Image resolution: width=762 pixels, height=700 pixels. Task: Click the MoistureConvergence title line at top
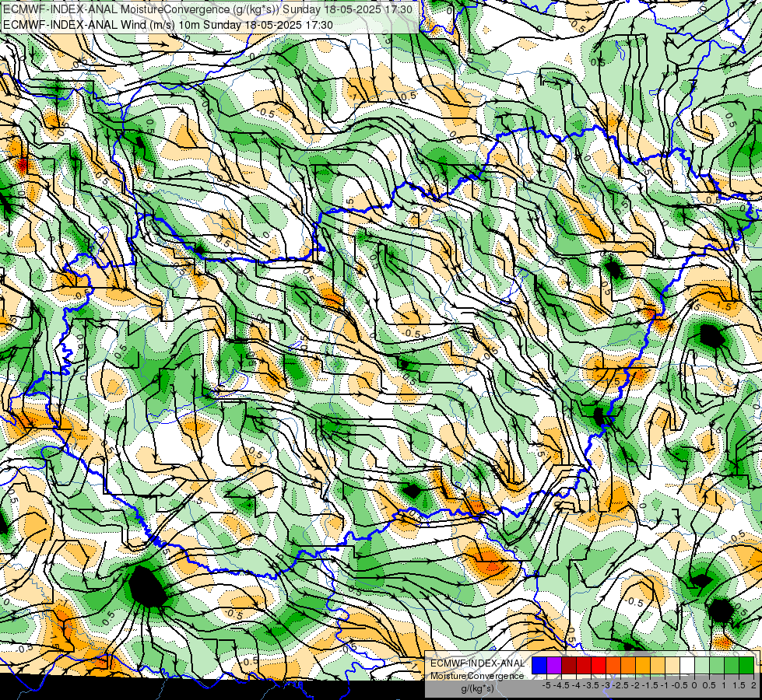208,9
